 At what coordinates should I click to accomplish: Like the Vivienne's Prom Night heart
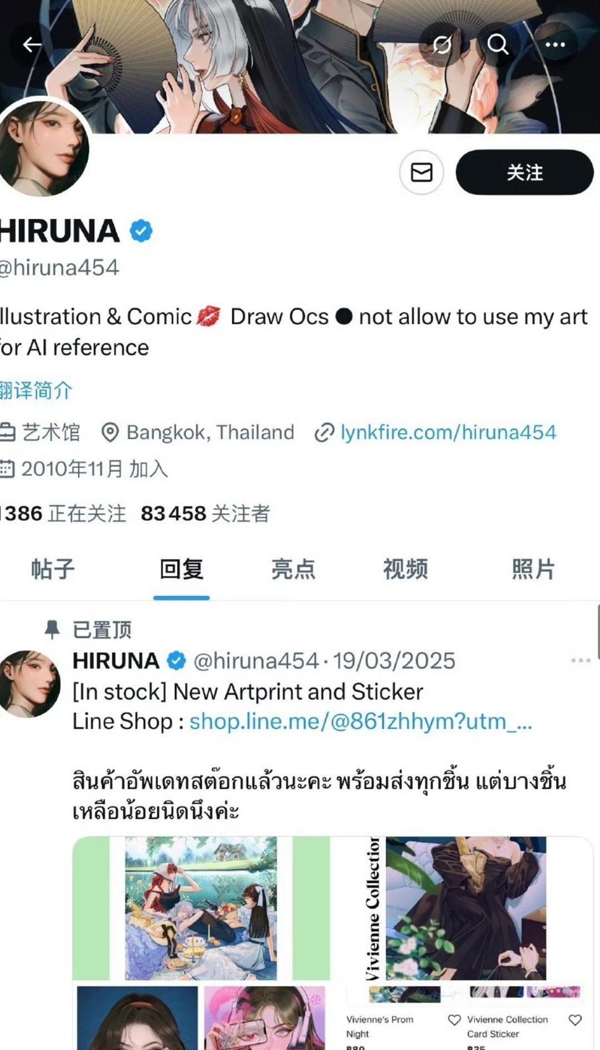[x=454, y=1020]
